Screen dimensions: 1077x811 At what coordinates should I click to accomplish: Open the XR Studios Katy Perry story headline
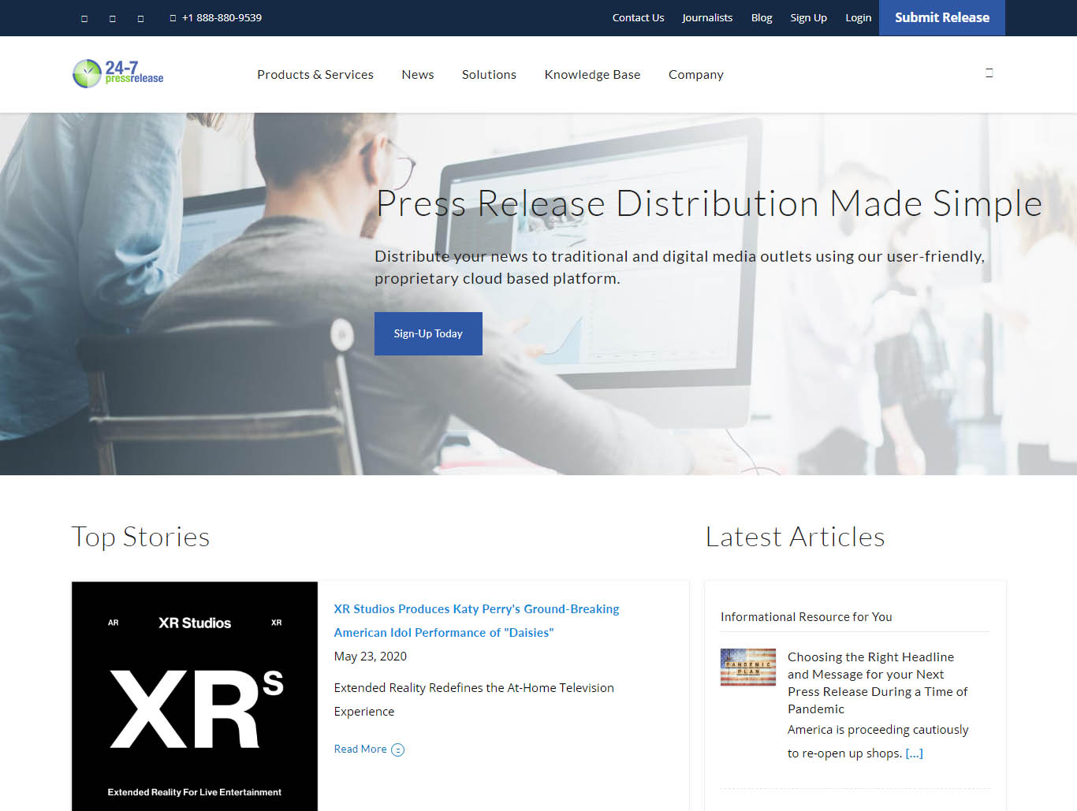pyautogui.click(x=476, y=620)
